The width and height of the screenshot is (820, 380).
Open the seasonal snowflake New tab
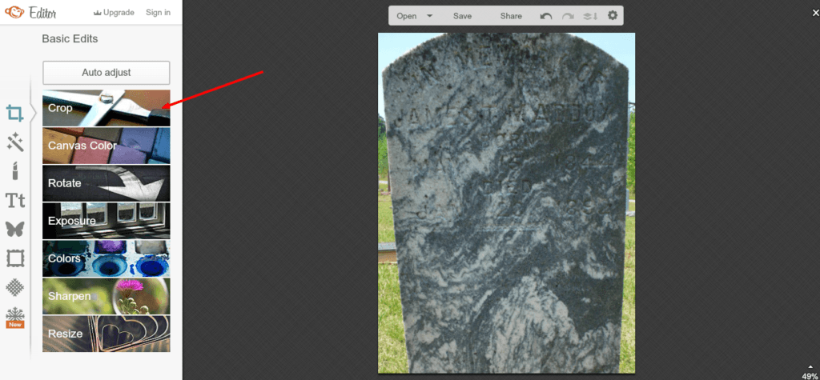pyautogui.click(x=14, y=316)
